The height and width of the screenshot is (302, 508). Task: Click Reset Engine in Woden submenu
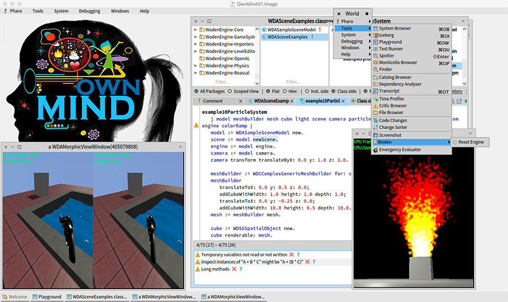coord(470,143)
